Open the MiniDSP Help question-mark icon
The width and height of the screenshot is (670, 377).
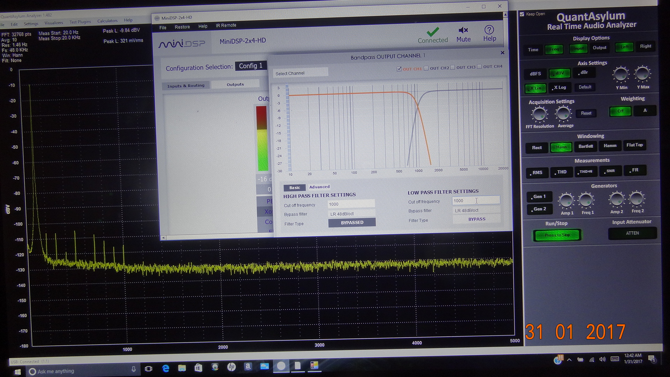pos(489,30)
